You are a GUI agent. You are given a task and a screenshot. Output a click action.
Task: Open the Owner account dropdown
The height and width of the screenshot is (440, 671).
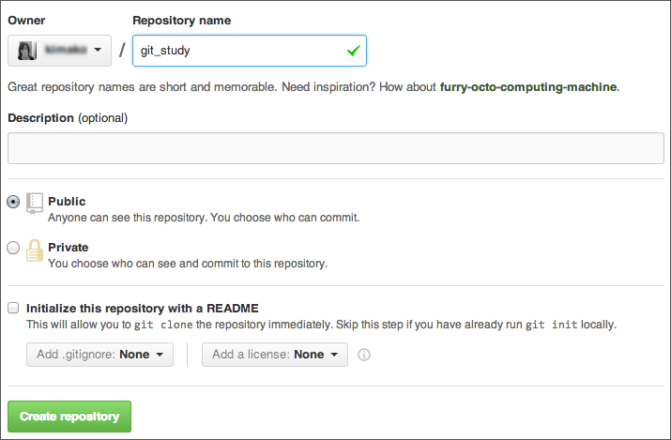(59, 51)
